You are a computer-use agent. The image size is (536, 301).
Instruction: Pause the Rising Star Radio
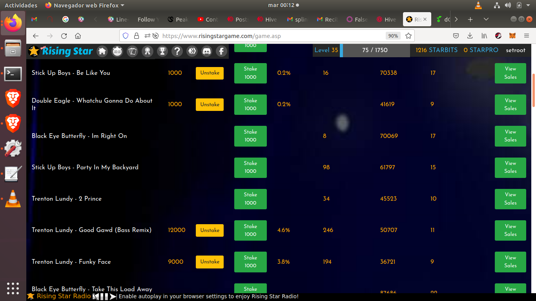tap(105, 297)
